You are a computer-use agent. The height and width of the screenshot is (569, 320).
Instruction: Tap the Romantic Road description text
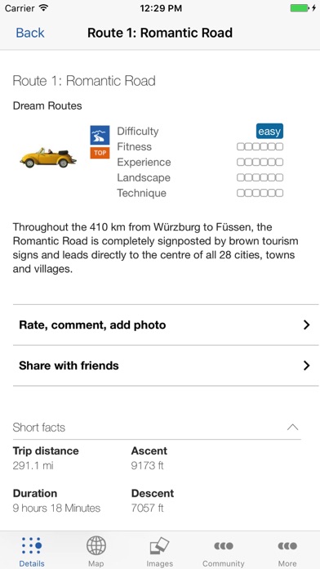point(155,249)
